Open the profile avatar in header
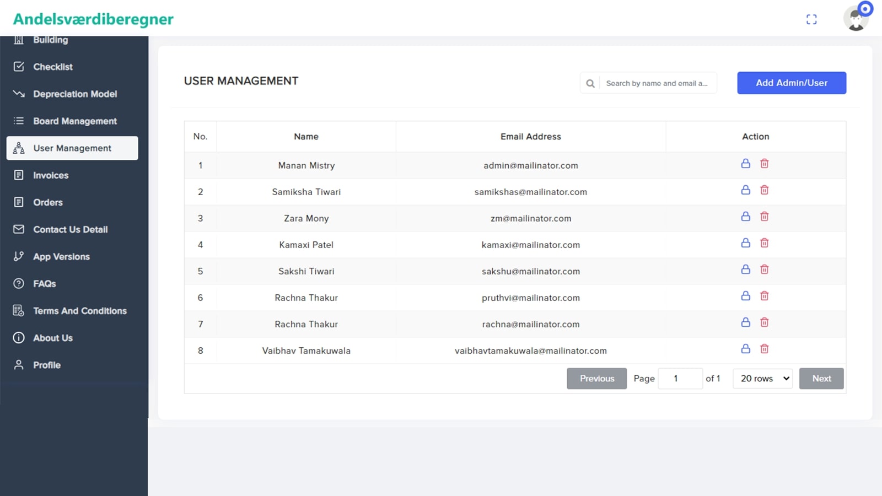The width and height of the screenshot is (882, 496). click(856, 19)
